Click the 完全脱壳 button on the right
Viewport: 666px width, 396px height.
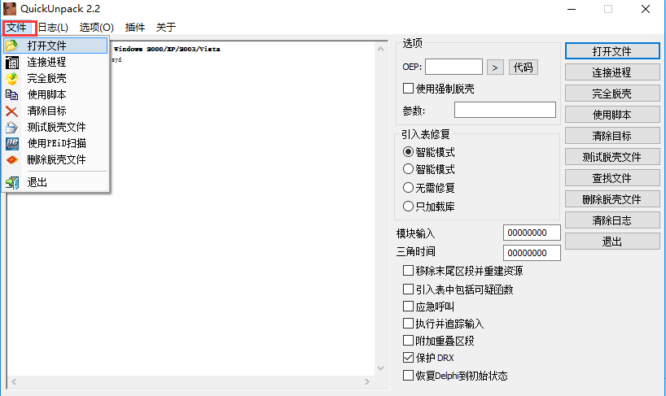(612, 94)
